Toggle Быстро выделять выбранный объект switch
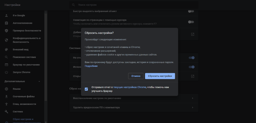Viewport: 256px width, 123px height. pyautogui.click(x=191, y=11)
